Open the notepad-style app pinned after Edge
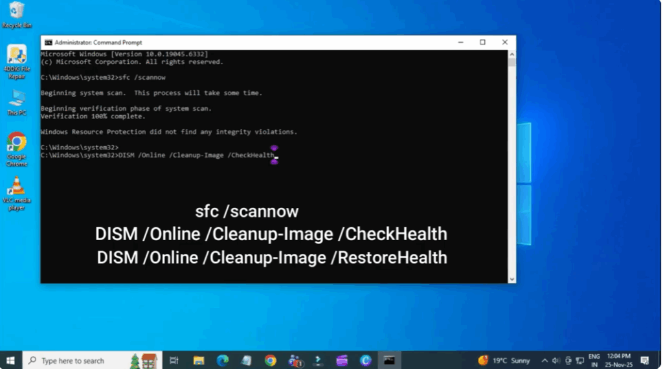The width and height of the screenshot is (663, 369). (247, 361)
